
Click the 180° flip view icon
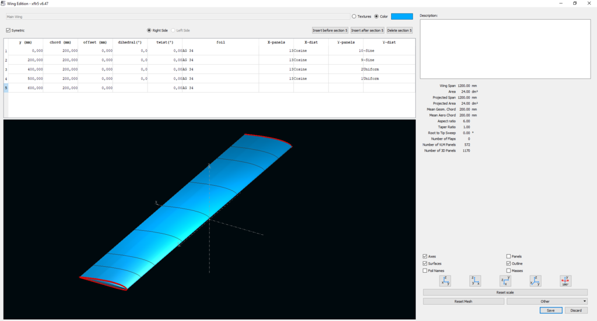click(x=566, y=281)
